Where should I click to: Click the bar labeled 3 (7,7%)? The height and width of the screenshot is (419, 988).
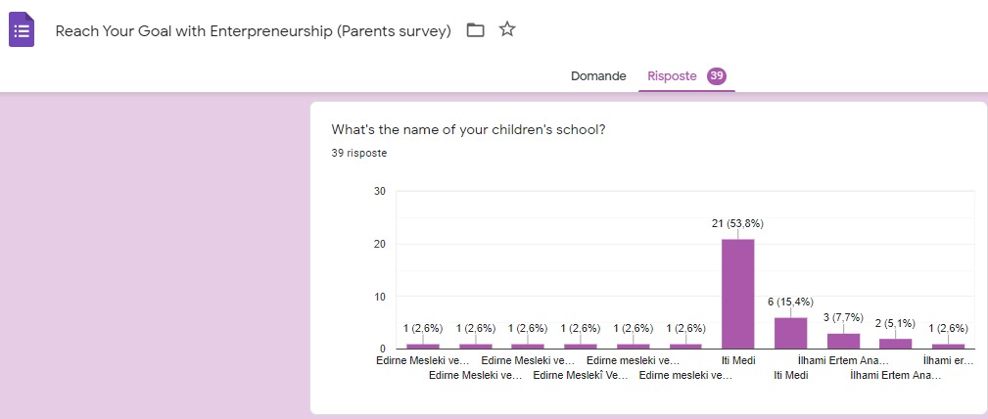pyautogui.click(x=843, y=341)
